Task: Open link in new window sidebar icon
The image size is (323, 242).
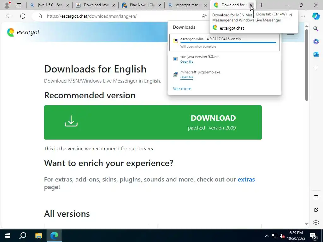Action: pos(316,210)
